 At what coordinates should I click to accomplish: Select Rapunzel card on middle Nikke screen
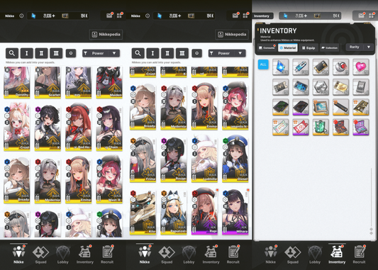point(174,212)
